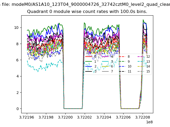Click the 1e8 axis offset label

[149, 122]
